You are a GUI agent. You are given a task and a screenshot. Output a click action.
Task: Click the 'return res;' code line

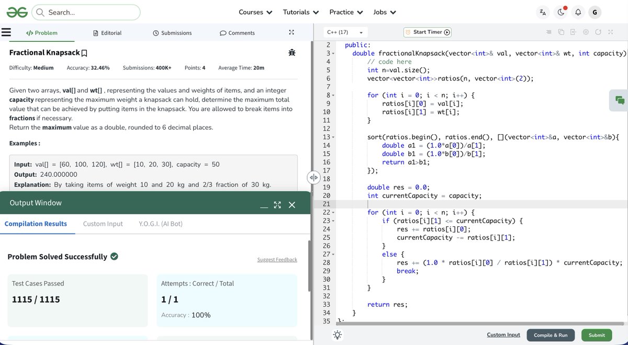[x=387, y=304]
